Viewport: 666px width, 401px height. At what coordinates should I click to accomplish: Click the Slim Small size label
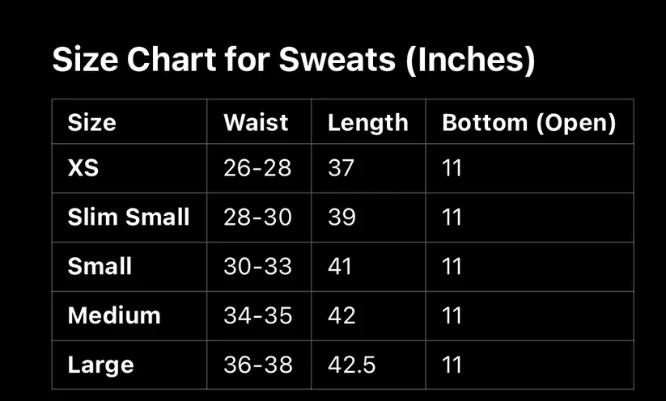pos(129,217)
